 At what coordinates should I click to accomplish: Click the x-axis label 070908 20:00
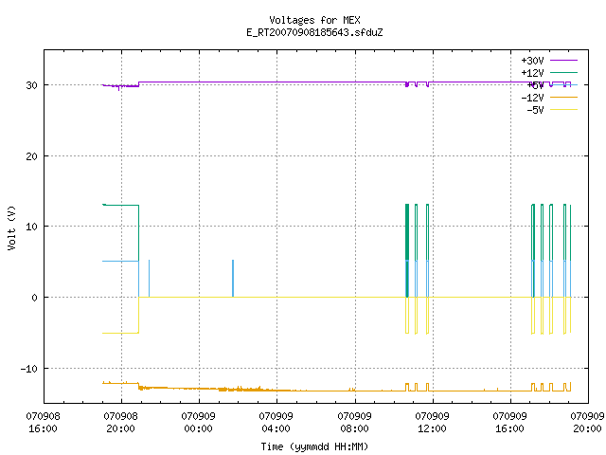click(120, 422)
